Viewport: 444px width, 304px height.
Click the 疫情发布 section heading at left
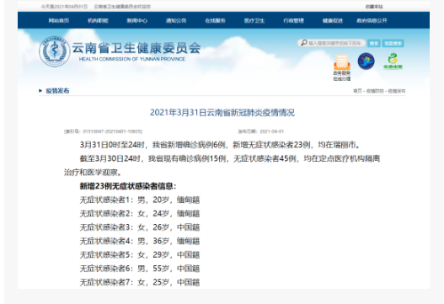57,91
